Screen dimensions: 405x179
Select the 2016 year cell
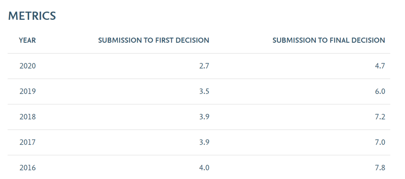(x=27, y=168)
